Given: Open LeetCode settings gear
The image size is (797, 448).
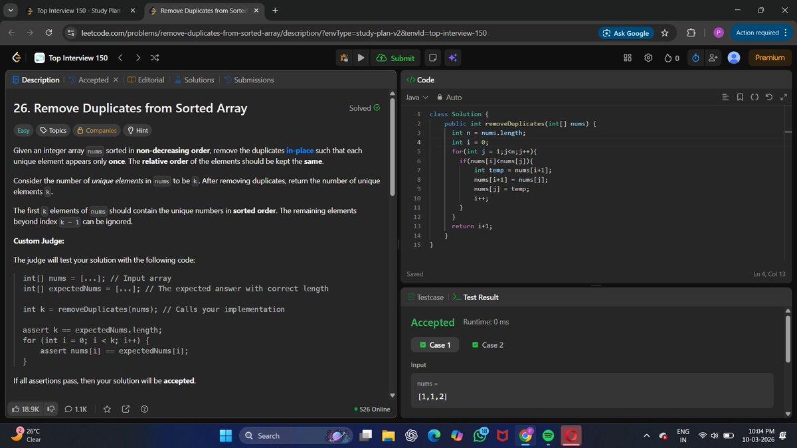Looking at the screenshot, I should [648, 58].
